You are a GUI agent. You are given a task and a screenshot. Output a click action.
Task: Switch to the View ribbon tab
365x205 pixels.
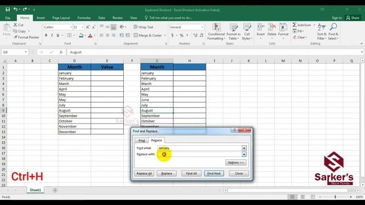point(133,18)
